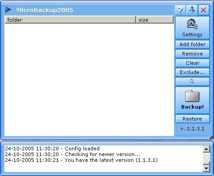Image resolution: width=214 pixels, height=176 pixels.
Task: Start backup with the folder icon
Action: pyautogui.click(x=192, y=100)
